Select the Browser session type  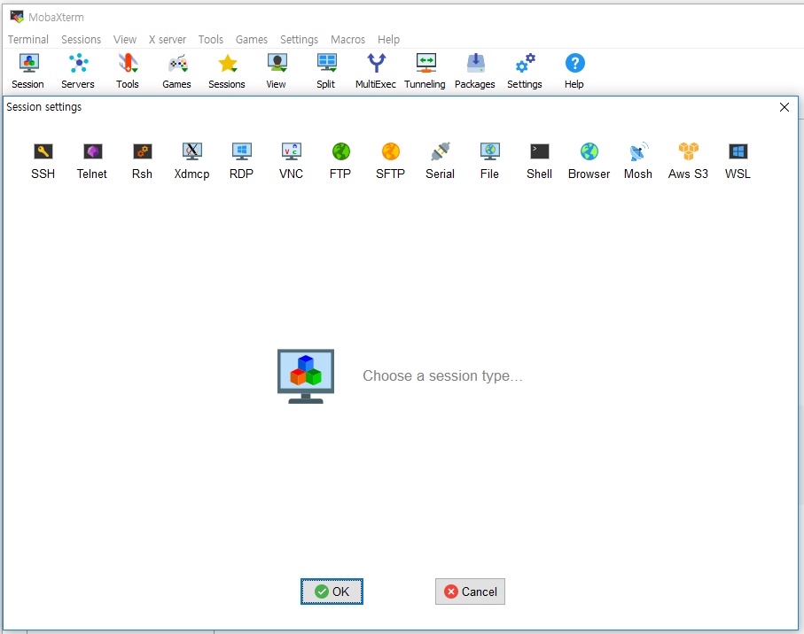pos(589,161)
